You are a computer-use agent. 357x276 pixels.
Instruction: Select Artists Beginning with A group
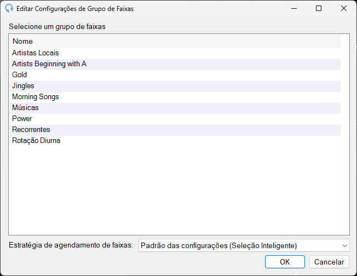coord(175,64)
